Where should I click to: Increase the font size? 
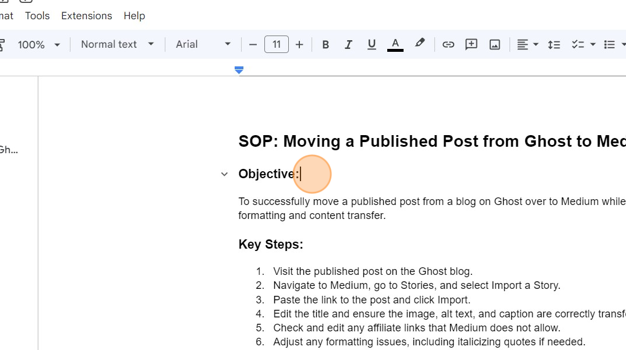pos(299,44)
